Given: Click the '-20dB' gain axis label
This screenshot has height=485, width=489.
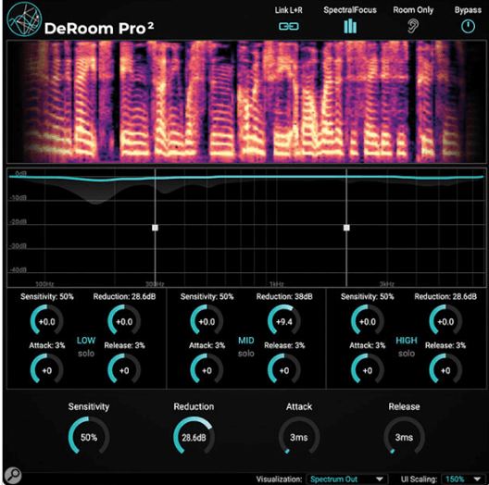Looking at the screenshot, I should point(19,221).
